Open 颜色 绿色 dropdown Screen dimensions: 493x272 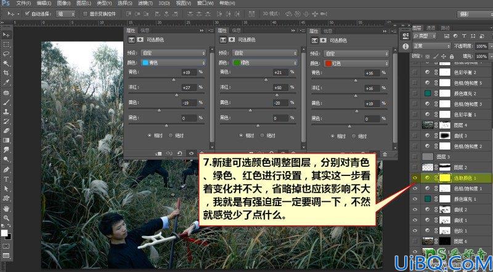pos(265,63)
